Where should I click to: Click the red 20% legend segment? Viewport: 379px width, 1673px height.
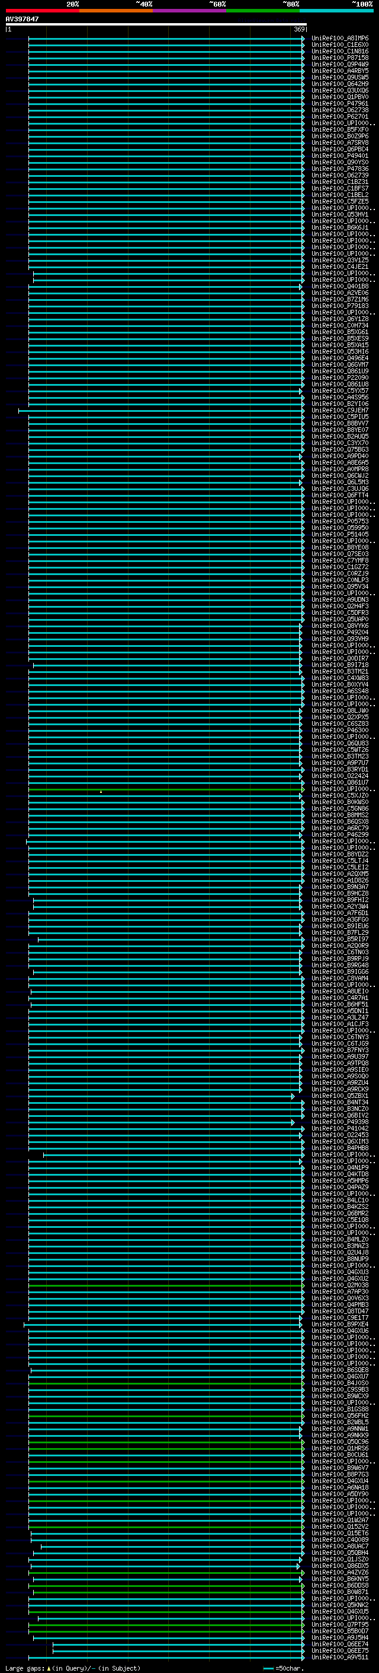point(42,11)
